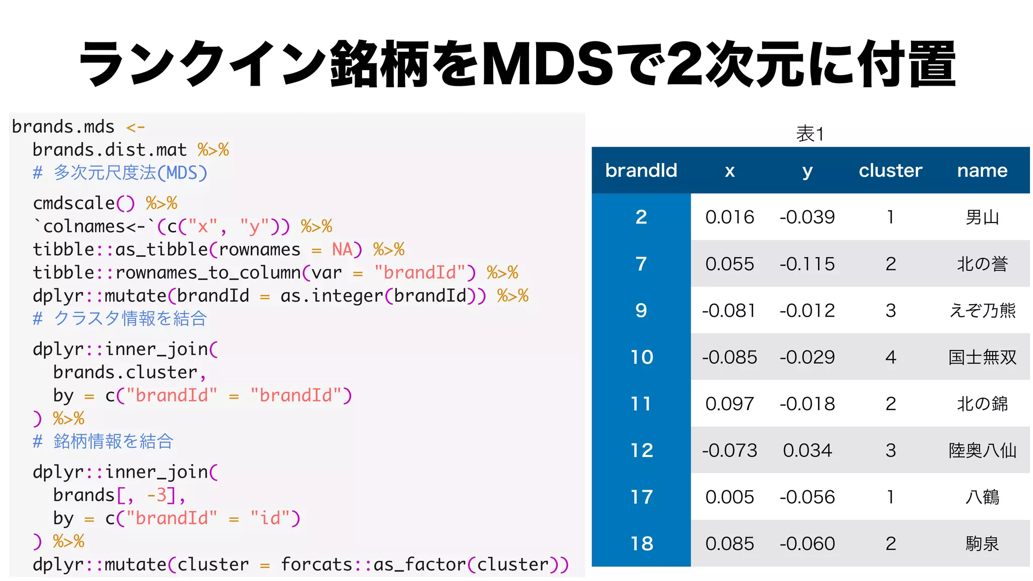Click y value -0.060
The width and height of the screenshot is (1033, 581).
(807, 544)
